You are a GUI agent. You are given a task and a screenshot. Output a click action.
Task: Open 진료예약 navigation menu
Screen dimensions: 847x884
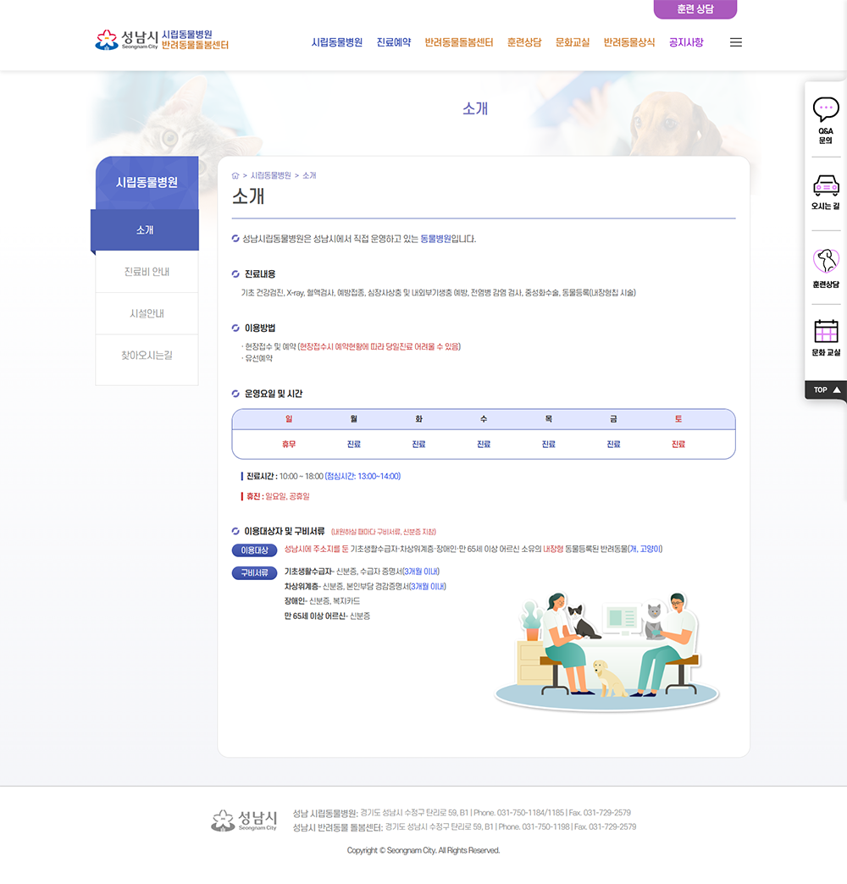pyautogui.click(x=394, y=42)
